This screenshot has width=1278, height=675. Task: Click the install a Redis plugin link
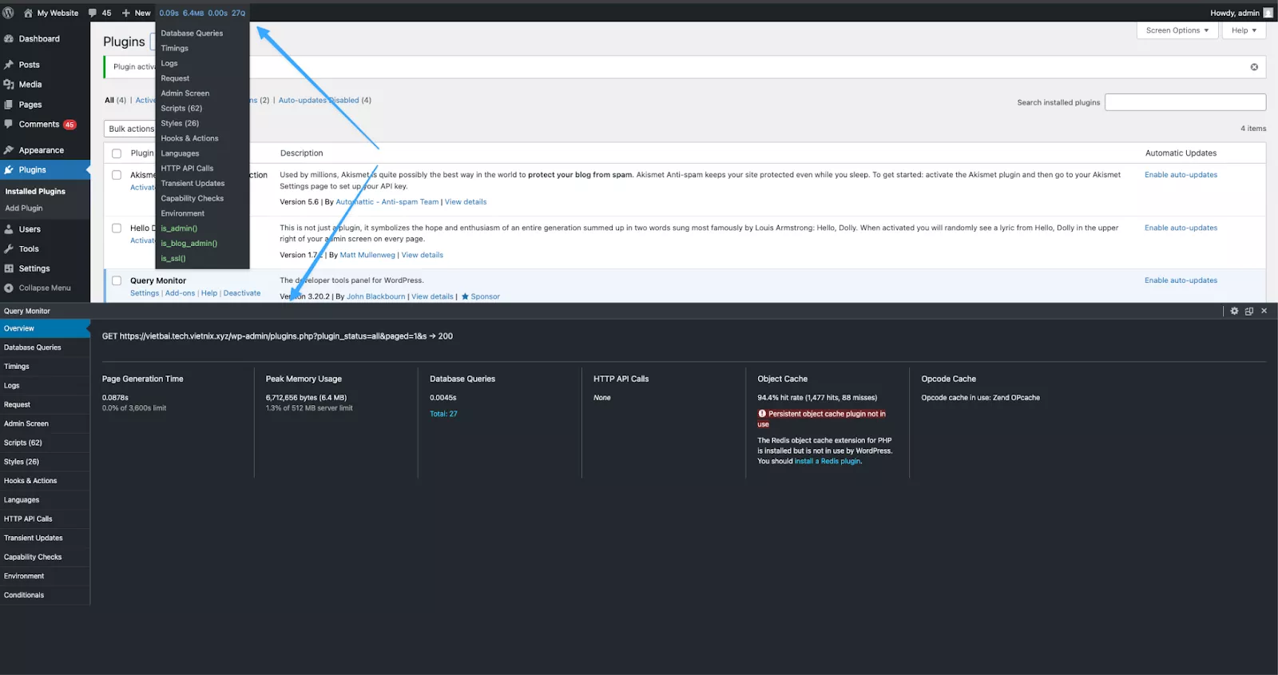(828, 461)
